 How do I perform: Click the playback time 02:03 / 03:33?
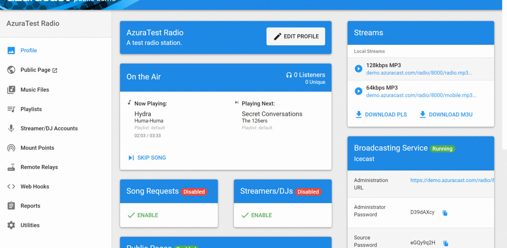pyautogui.click(x=147, y=135)
